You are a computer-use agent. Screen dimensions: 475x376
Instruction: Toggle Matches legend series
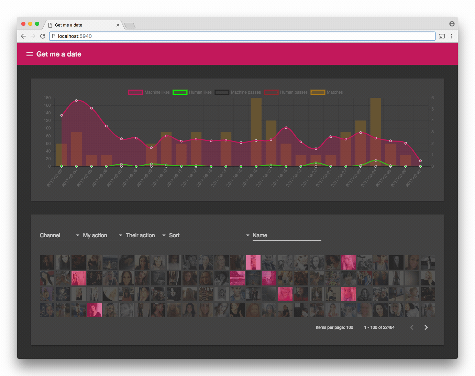coord(327,92)
